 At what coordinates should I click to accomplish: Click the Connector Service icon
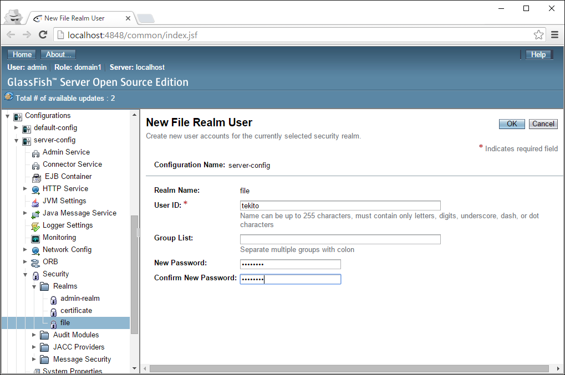click(x=35, y=166)
